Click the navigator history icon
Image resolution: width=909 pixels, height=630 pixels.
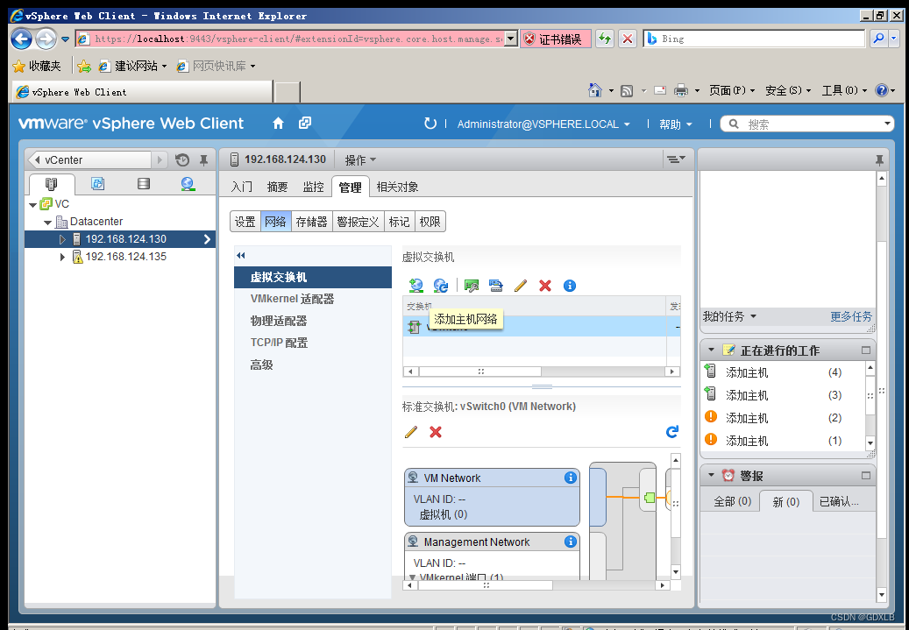[182, 160]
